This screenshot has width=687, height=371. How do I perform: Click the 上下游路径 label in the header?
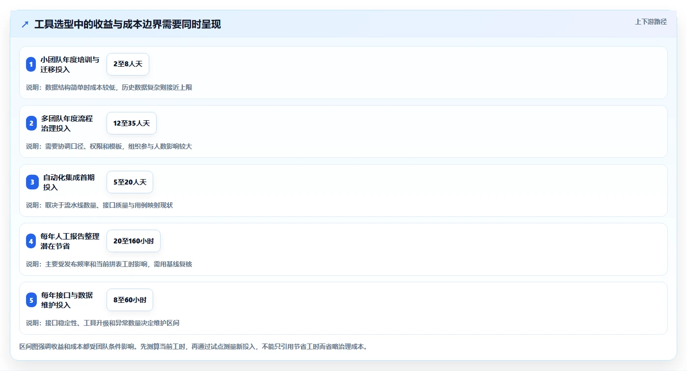point(651,22)
